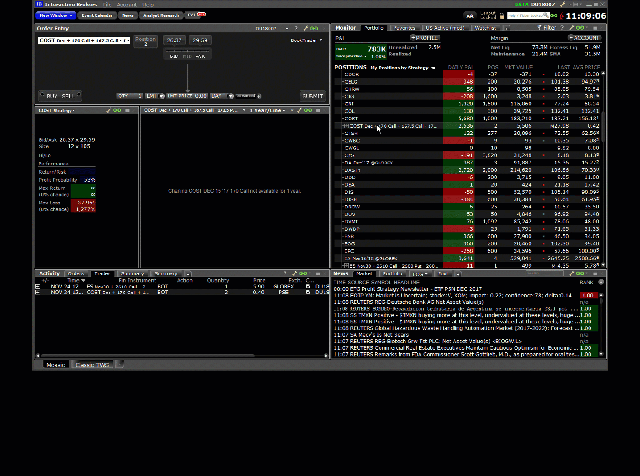Open the Order Entry settings wrench
This screenshot has width=640, height=476.
tap(305, 28)
